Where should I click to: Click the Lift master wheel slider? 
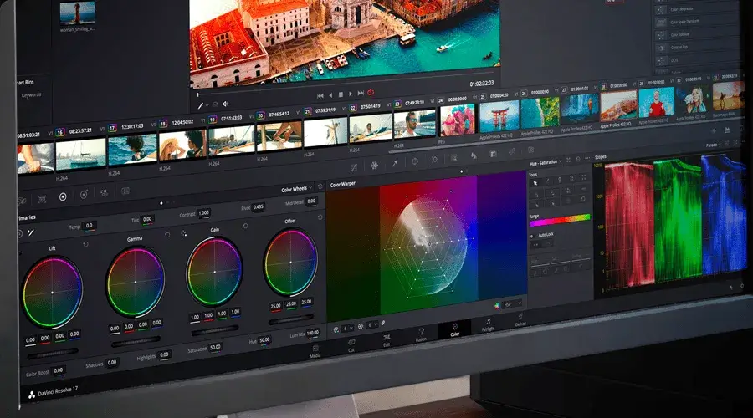point(53,353)
